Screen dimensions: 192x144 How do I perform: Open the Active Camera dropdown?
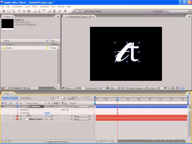tap(138, 88)
